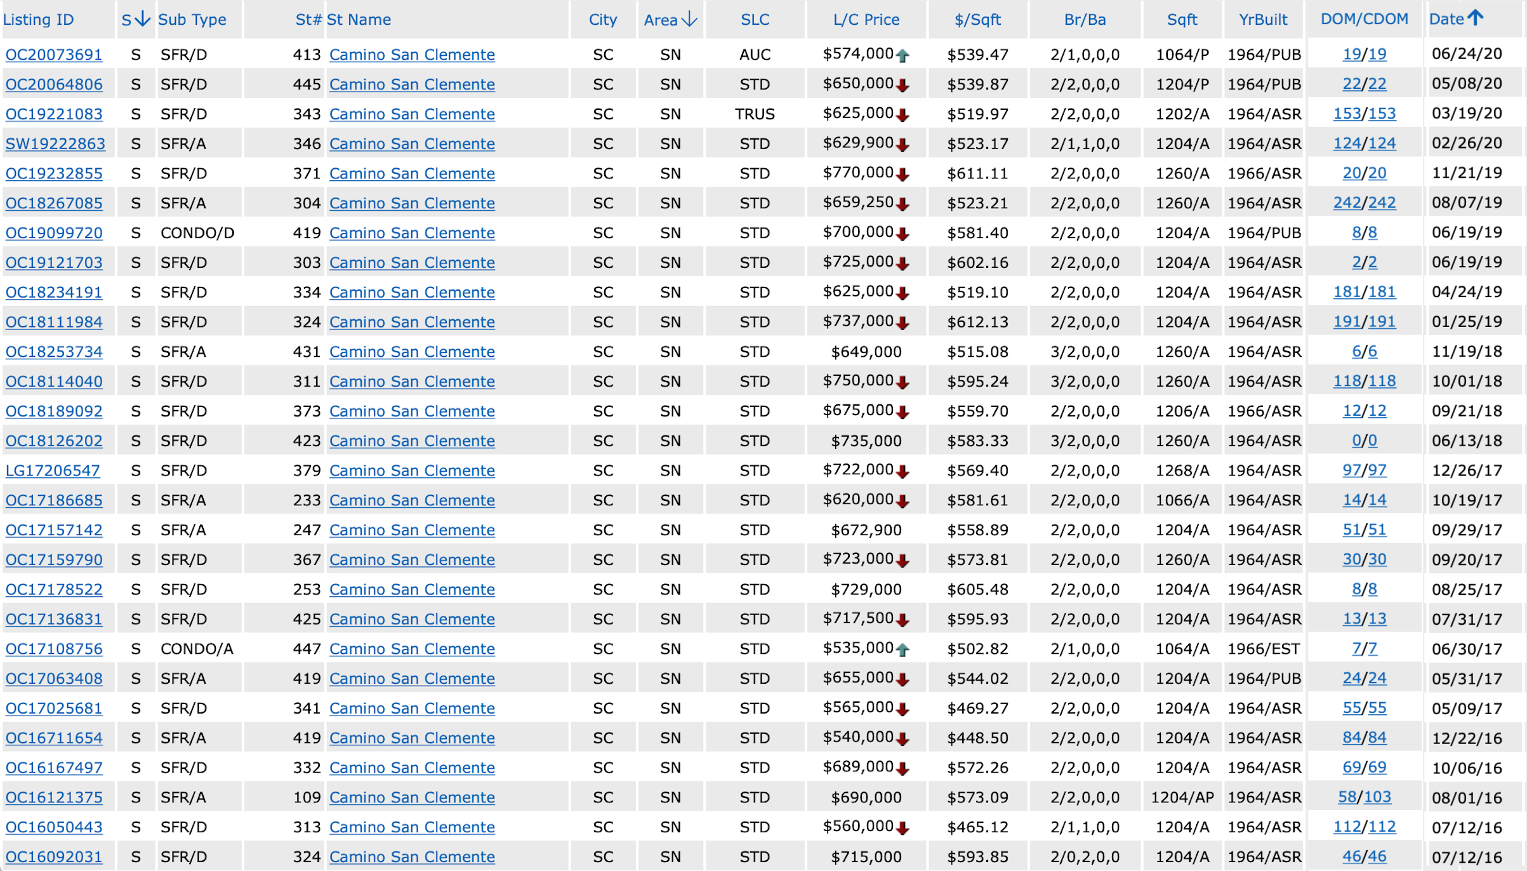Open listing LG17206547

click(53, 470)
